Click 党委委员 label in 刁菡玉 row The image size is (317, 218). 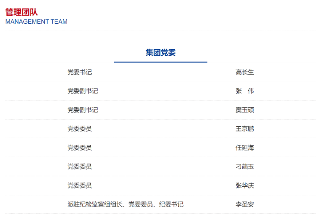point(80,166)
